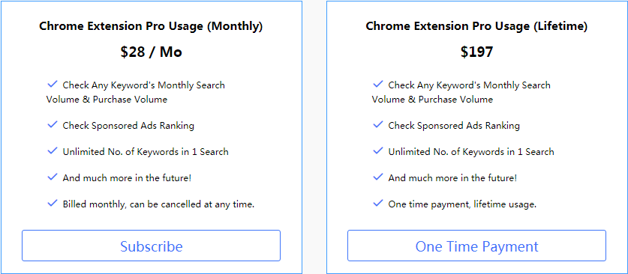Click the $197 price

[476, 52]
